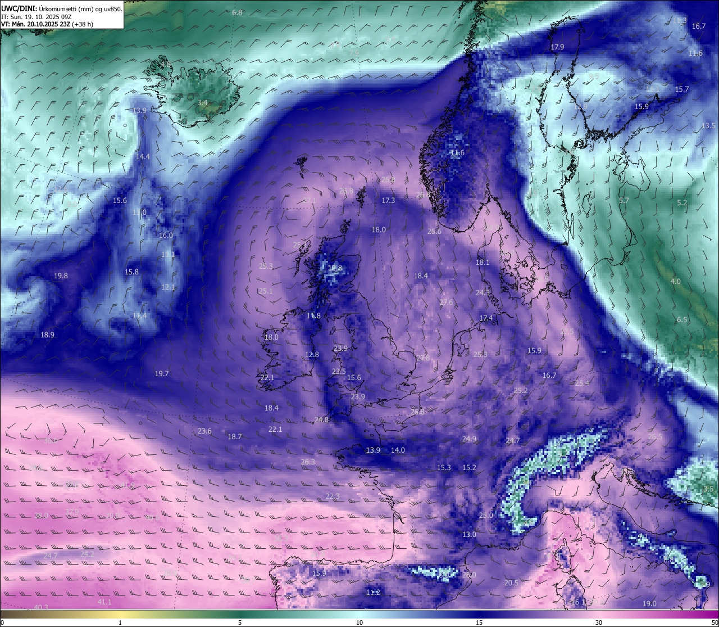719x627 pixels.
Task: Click the color scale label 30
Action: 599,623
